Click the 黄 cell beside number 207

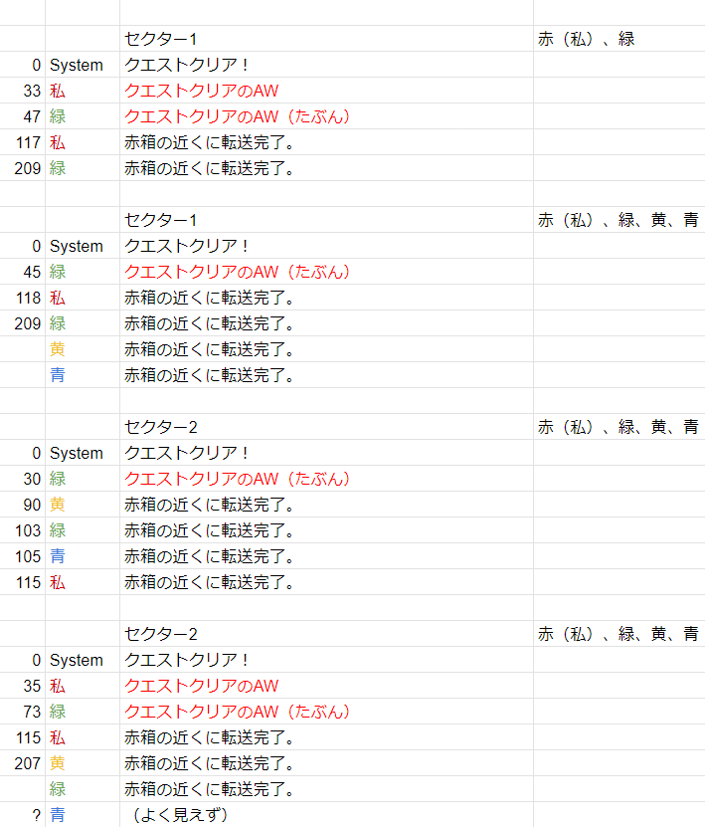coord(83,763)
